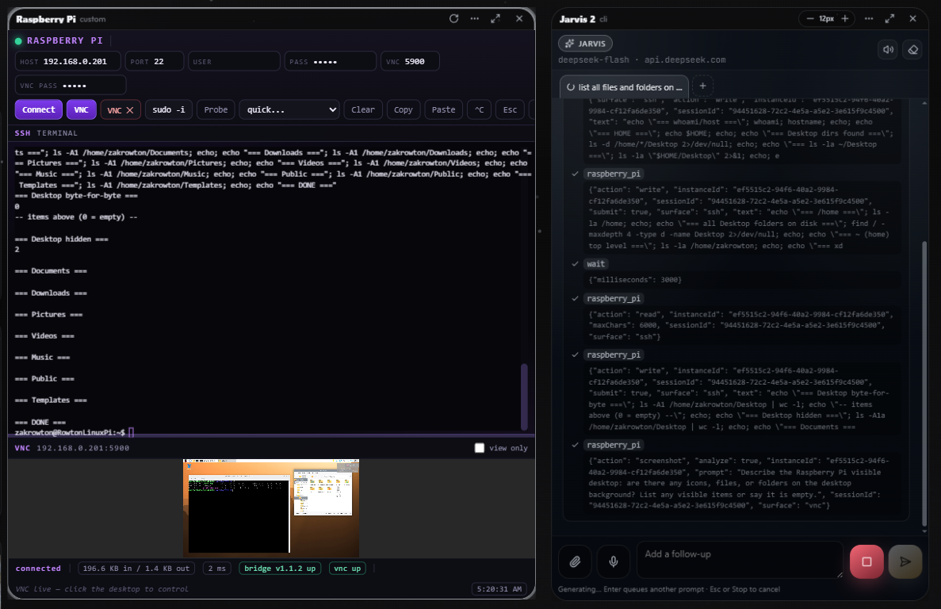Click the SSH TERMINAL header label
The width and height of the screenshot is (941, 609).
click(x=46, y=132)
